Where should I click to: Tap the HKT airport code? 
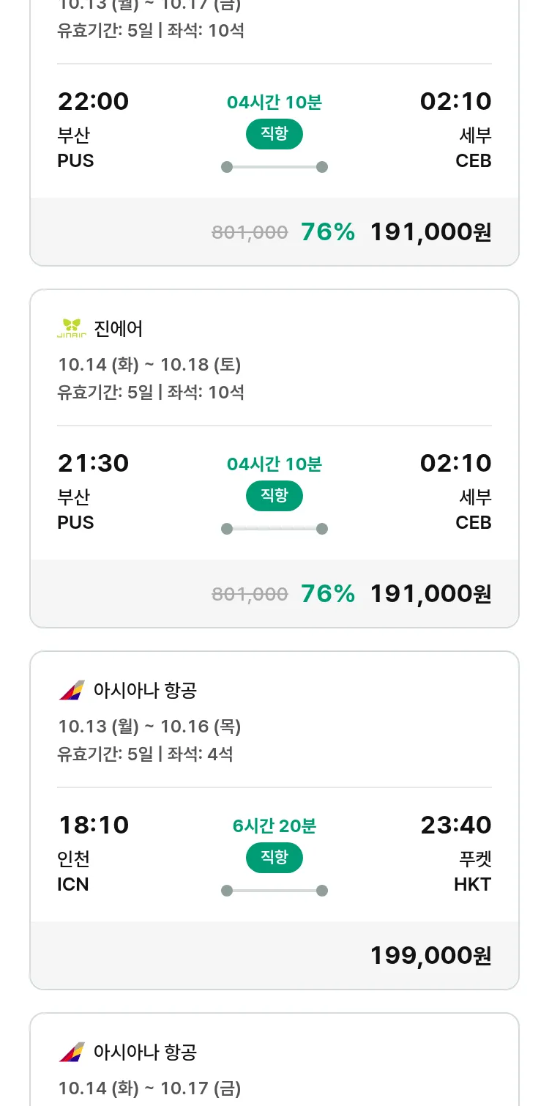click(472, 884)
